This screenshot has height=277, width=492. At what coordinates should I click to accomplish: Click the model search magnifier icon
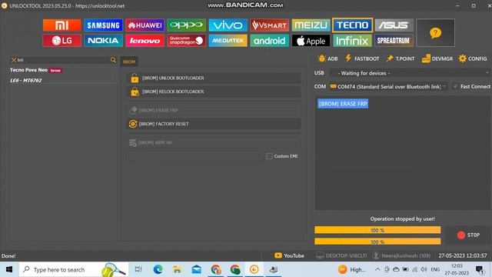tap(113, 60)
